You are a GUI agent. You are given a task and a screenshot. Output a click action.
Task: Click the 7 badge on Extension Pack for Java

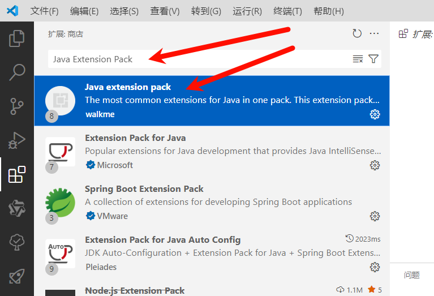tap(51, 167)
